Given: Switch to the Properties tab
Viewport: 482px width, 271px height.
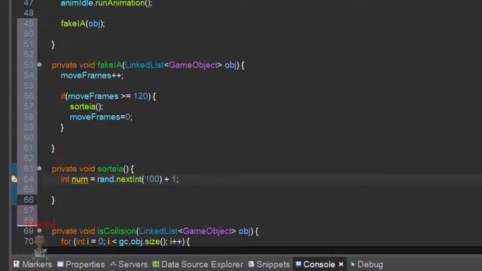Looking at the screenshot, I should [81, 264].
